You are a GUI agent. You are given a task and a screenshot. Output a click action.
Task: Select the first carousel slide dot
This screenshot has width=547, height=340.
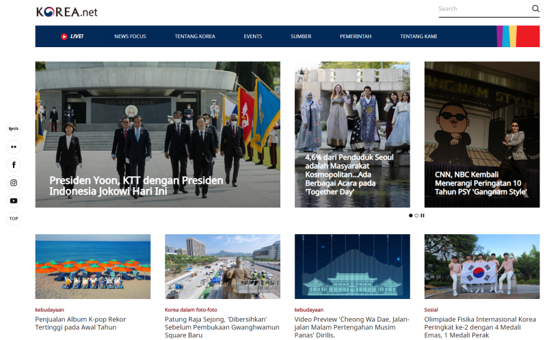tap(411, 216)
